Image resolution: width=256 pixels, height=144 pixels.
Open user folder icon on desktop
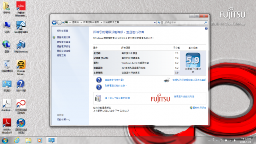[7, 8]
